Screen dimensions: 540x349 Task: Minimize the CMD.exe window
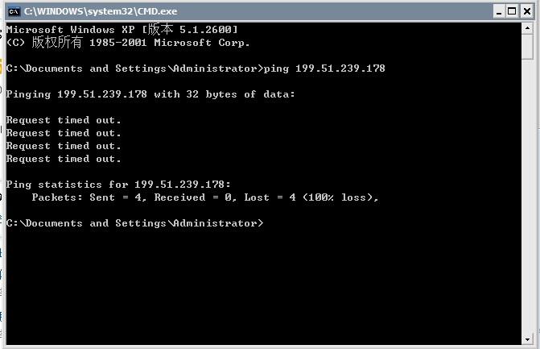[498, 11]
